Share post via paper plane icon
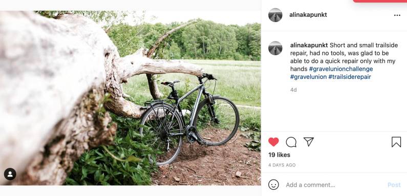407x196 pixels. tap(309, 142)
